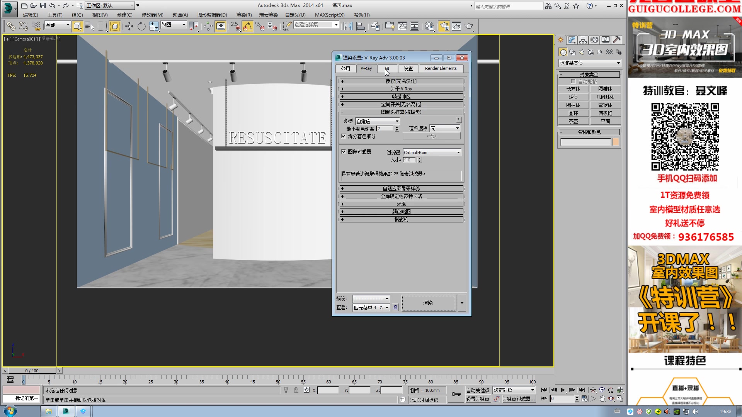Click the Render Production teapot icon
Image resolution: width=742 pixels, height=417 pixels.
[x=469, y=26]
